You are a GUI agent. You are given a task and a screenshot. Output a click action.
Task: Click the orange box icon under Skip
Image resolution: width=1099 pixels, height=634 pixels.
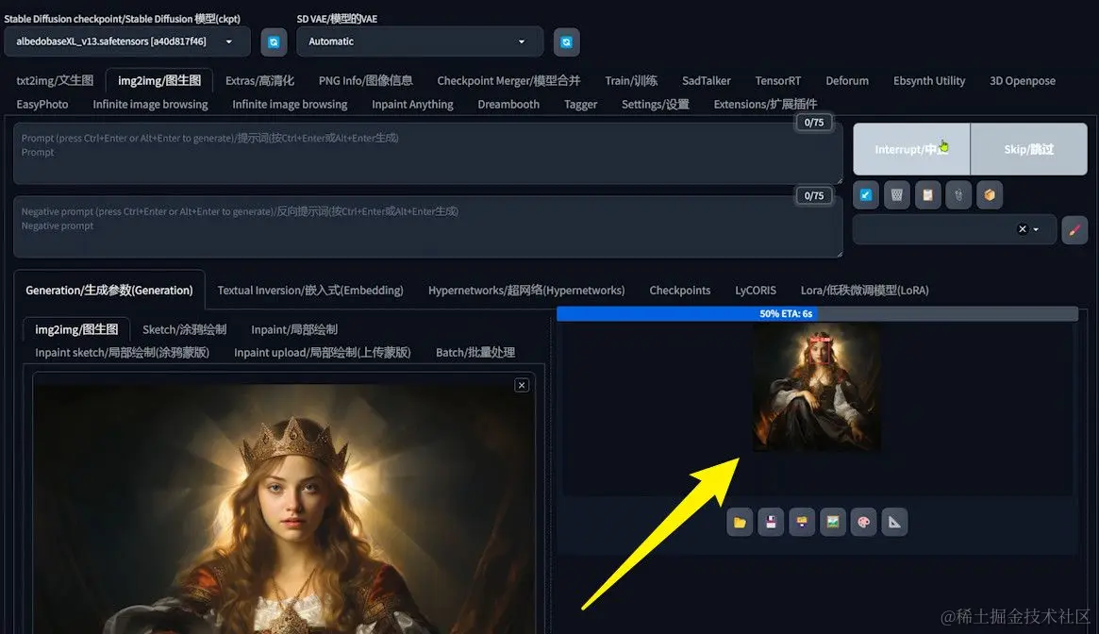(x=990, y=195)
